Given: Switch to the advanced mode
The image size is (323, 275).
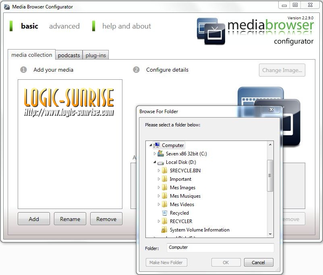Looking at the screenshot, I should (x=64, y=26).
